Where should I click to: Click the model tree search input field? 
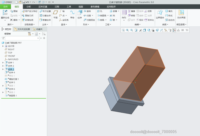tap(22, 38)
